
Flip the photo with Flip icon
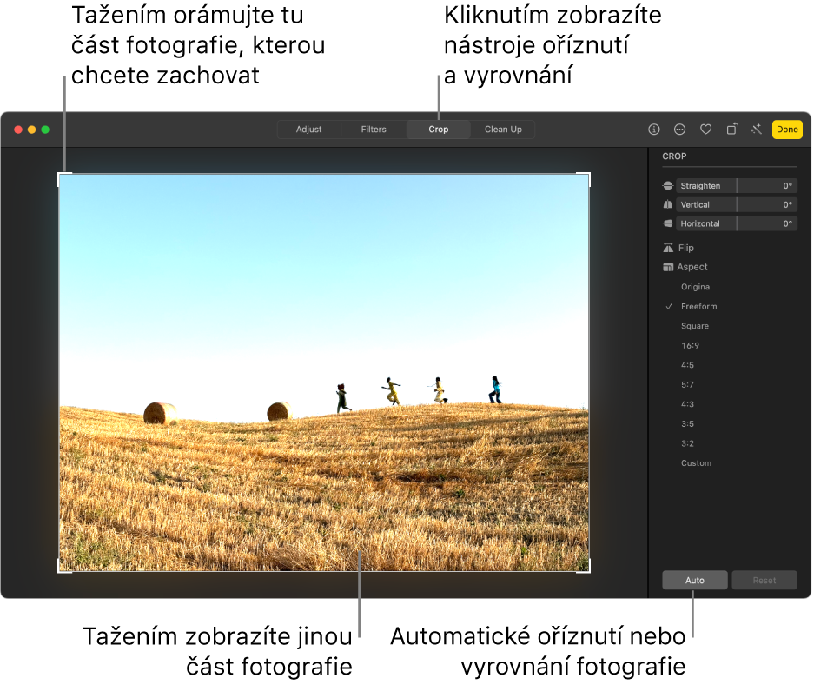click(668, 248)
